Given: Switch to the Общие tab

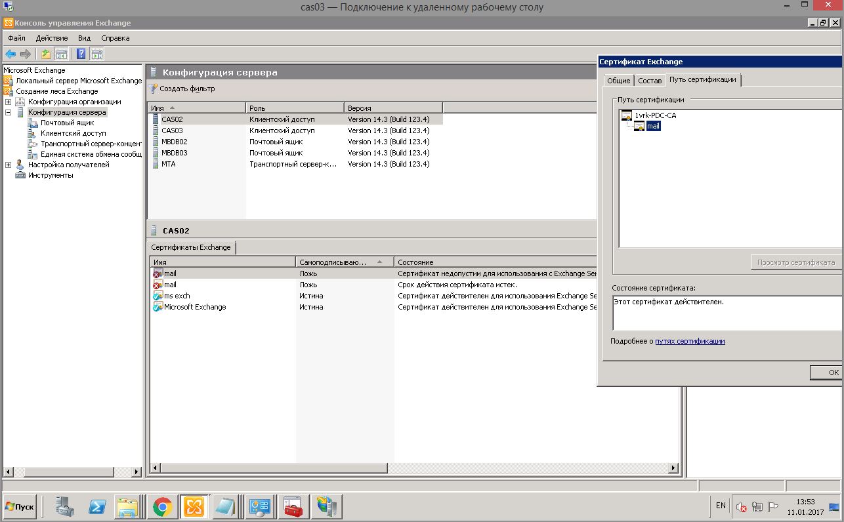Looking at the screenshot, I should (x=618, y=81).
